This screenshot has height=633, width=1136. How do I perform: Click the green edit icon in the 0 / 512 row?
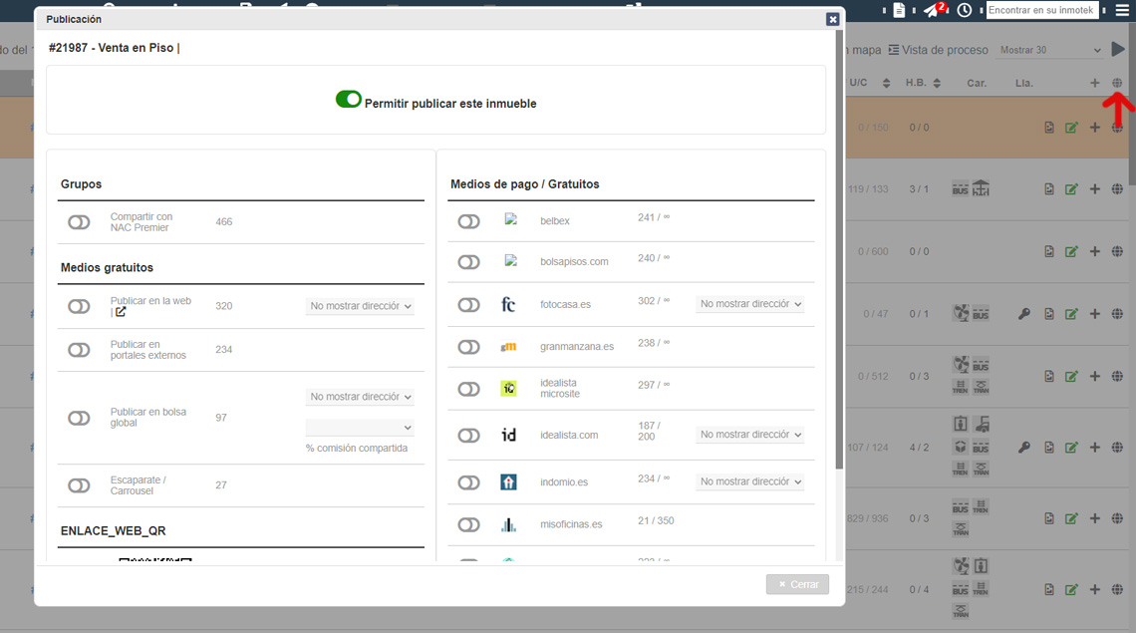click(1071, 377)
